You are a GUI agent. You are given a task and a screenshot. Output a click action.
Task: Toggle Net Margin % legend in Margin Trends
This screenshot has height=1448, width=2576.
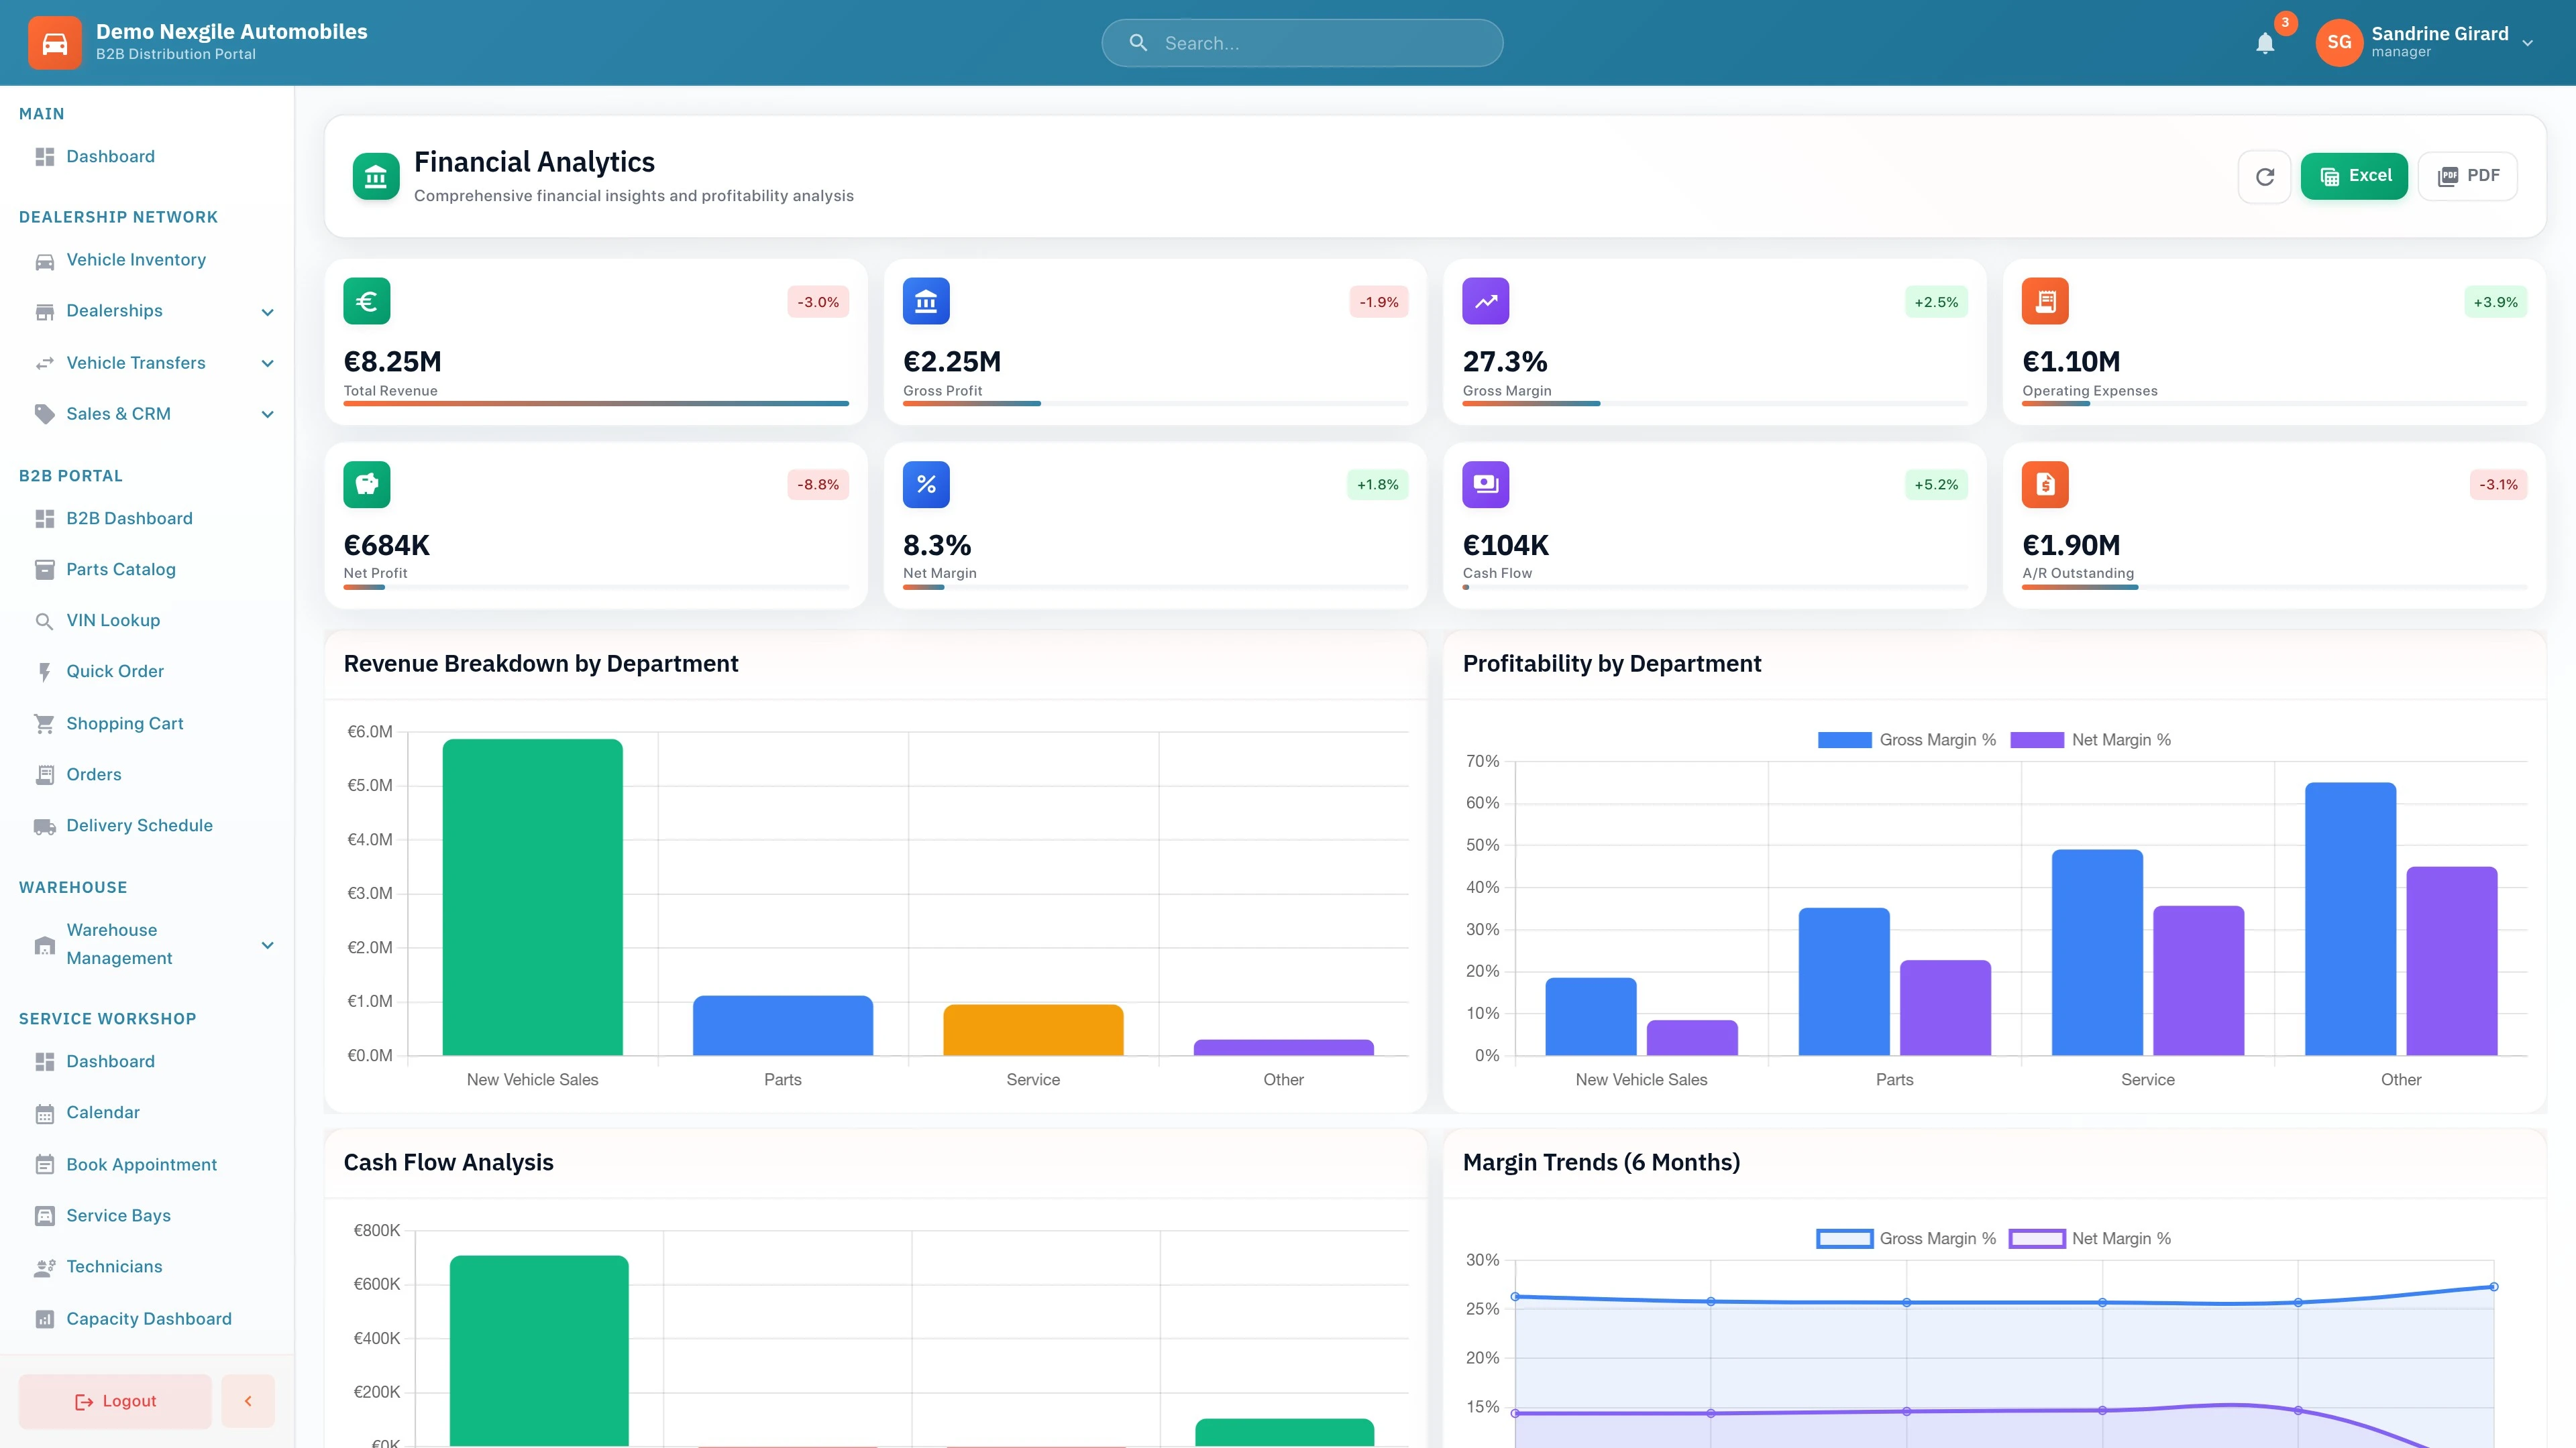pos(2090,1238)
